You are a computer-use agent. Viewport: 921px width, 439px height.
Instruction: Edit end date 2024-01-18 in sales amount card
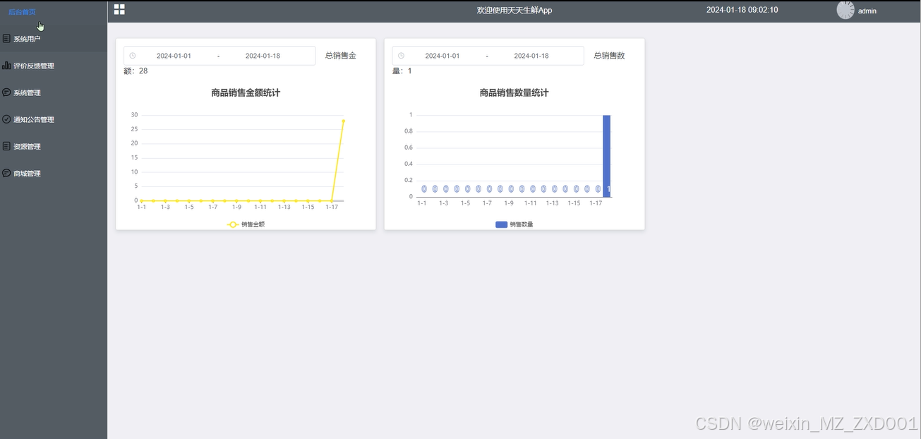[x=263, y=56]
